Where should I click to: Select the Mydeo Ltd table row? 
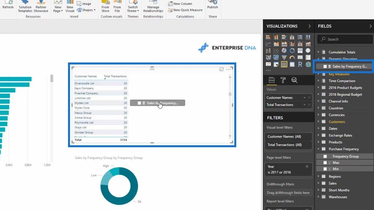(x=101, y=103)
